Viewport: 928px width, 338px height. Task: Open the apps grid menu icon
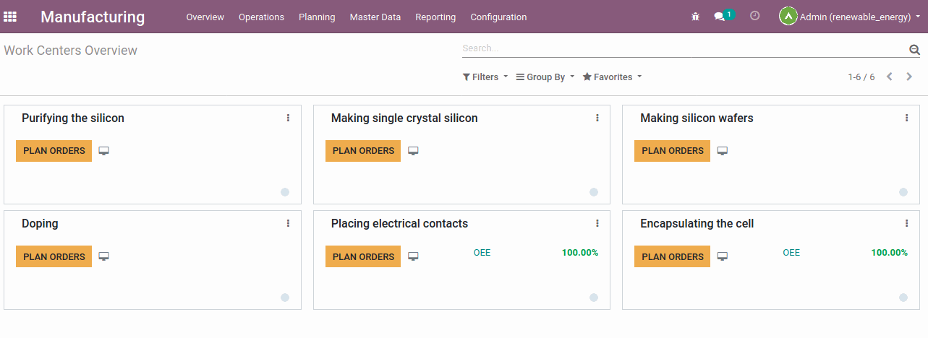coord(10,17)
